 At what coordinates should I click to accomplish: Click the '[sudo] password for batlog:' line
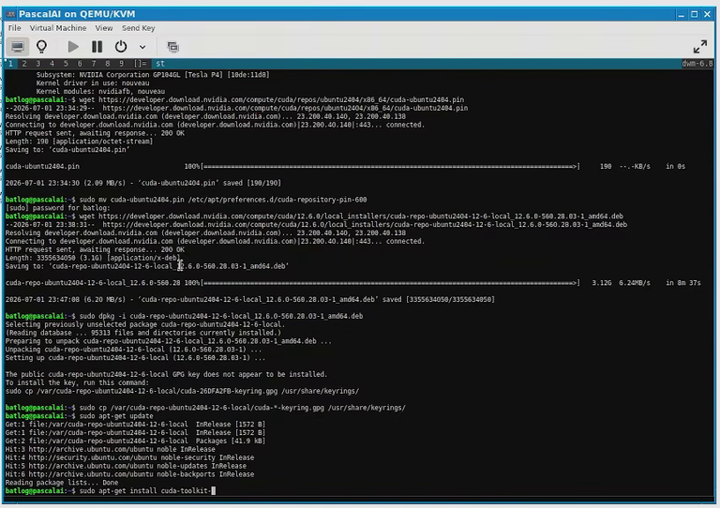tap(58, 208)
